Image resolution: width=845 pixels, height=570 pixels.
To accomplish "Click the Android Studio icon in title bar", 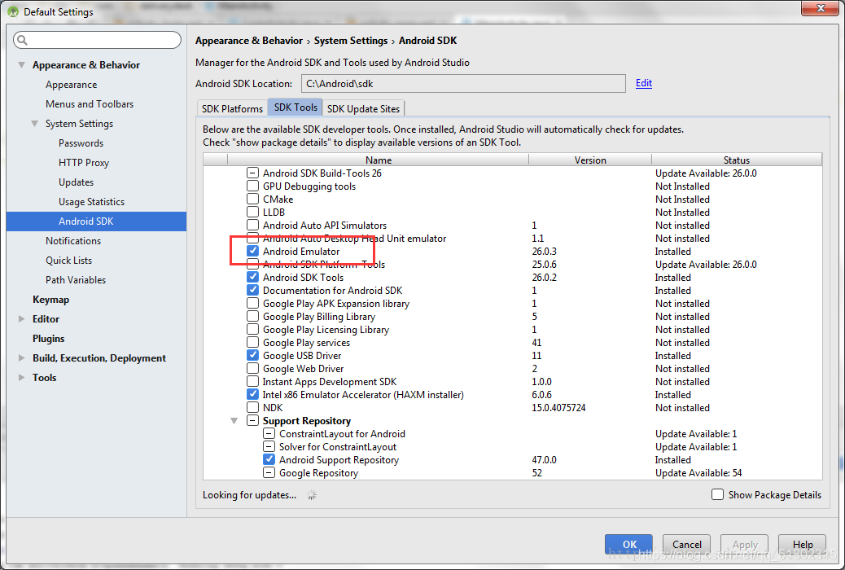I will pos(13,12).
